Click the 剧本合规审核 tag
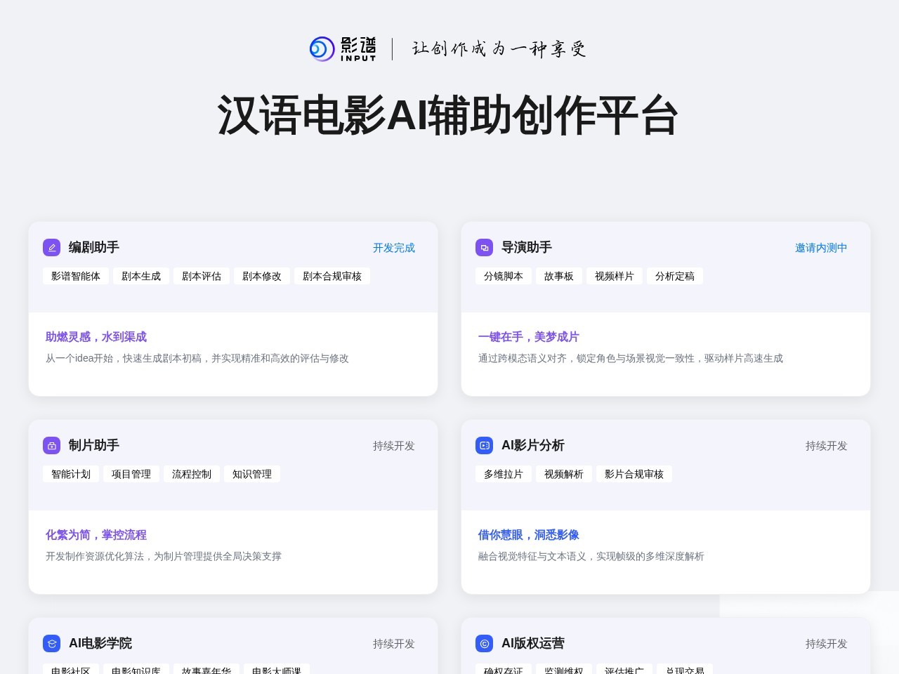This screenshot has width=899, height=674. pyautogui.click(x=332, y=277)
